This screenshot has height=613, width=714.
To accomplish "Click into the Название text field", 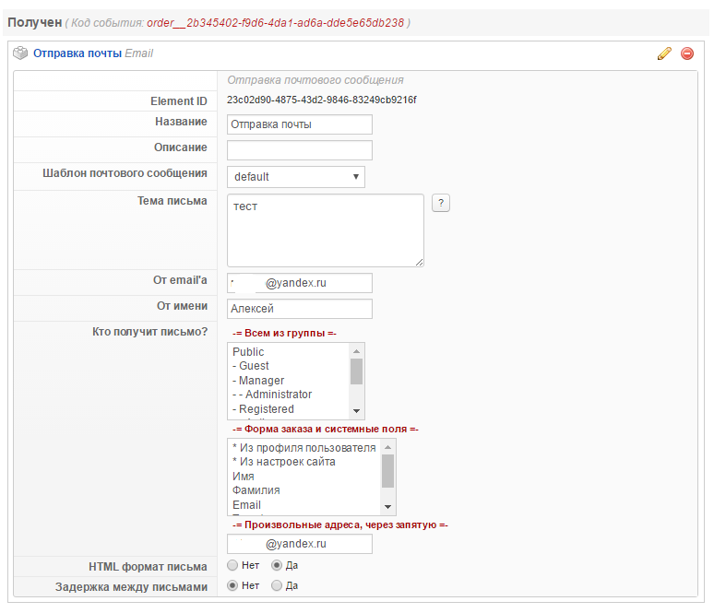I will click(x=299, y=124).
